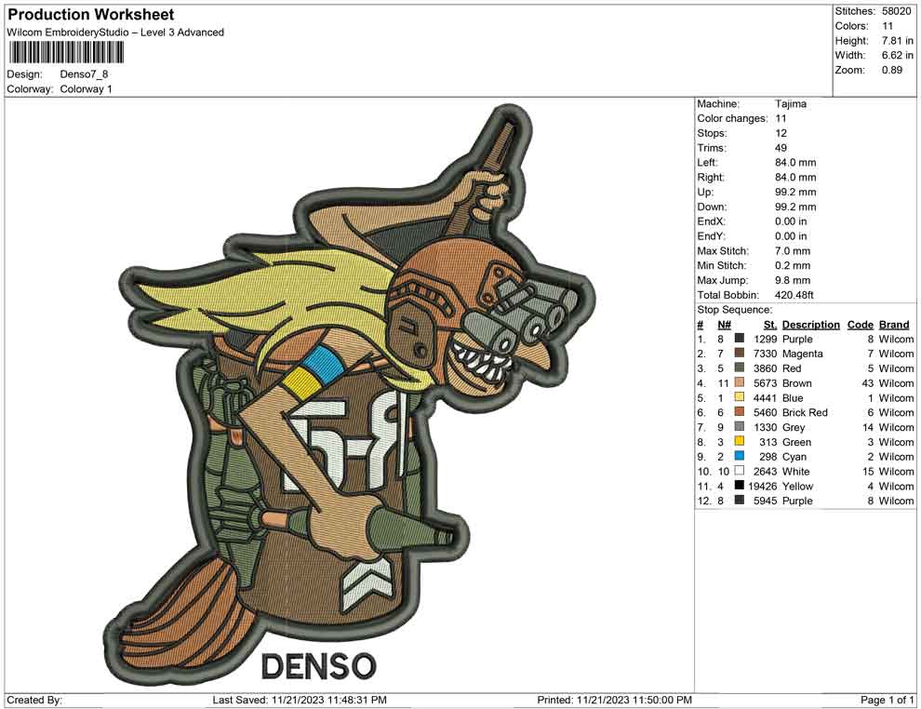Click the Description column header
This screenshot has height=709, width=921.
click(x=810, y=325)
